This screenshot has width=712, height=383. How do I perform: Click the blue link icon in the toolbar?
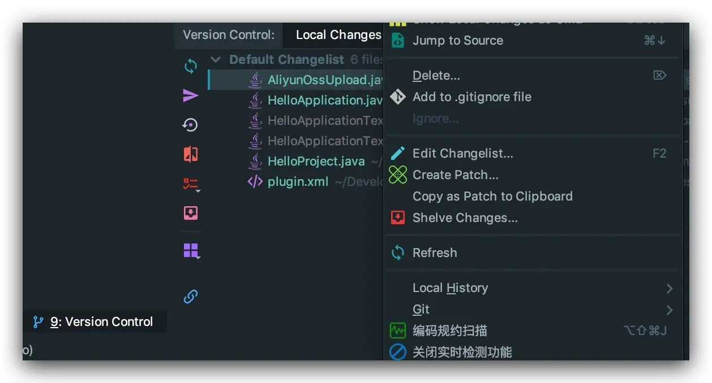[191, 297]
